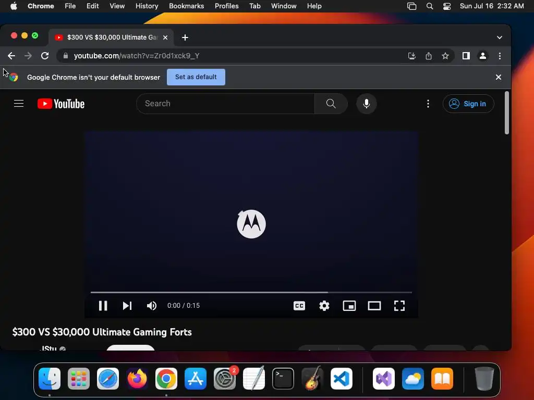Share this page icon
This screenshot has height=400, width=534.
pos(429,56)
